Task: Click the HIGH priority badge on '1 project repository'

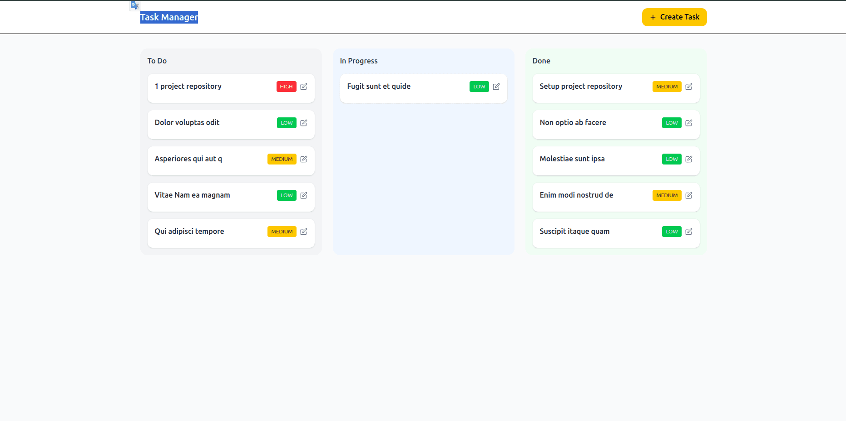Action: [286, 87]
